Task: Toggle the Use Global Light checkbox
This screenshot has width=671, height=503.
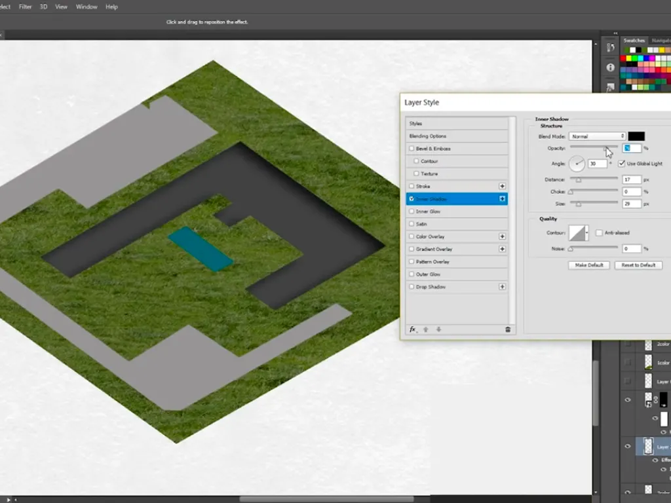Action: pyautogui.click(x=622, y=163)
